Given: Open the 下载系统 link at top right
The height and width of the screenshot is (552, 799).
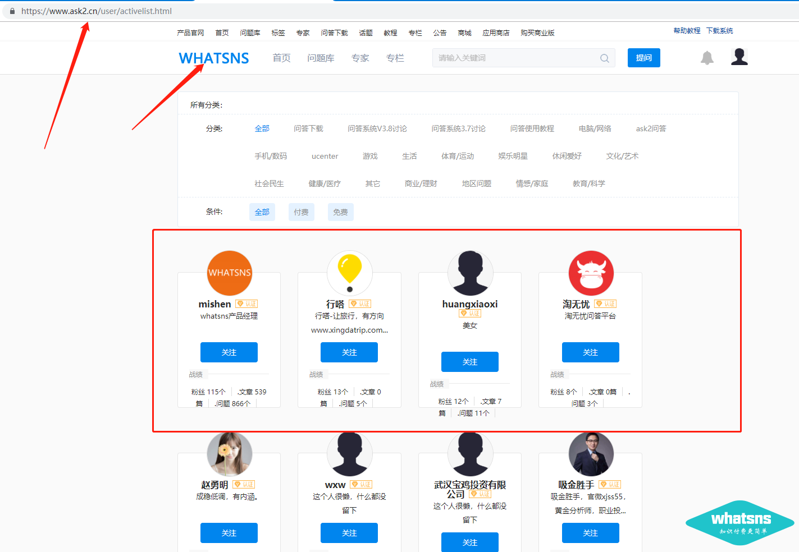Looking at the screenshot, I should point(719,31).
